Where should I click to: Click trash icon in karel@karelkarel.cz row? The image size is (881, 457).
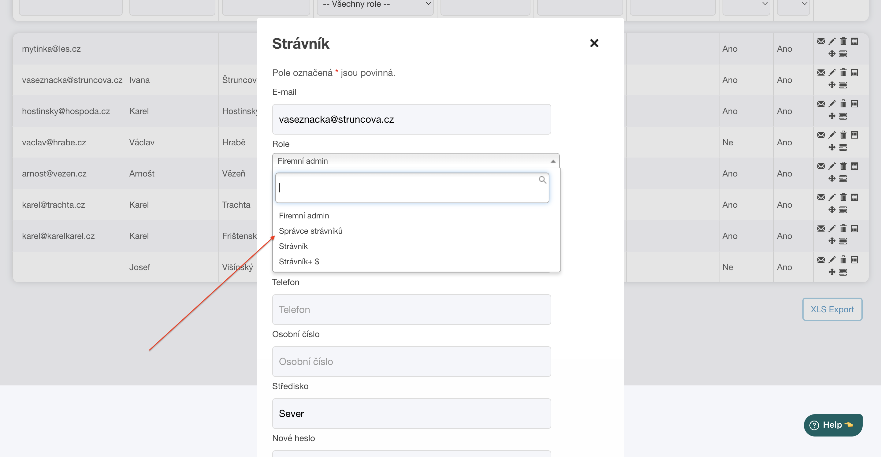[843, 228]
